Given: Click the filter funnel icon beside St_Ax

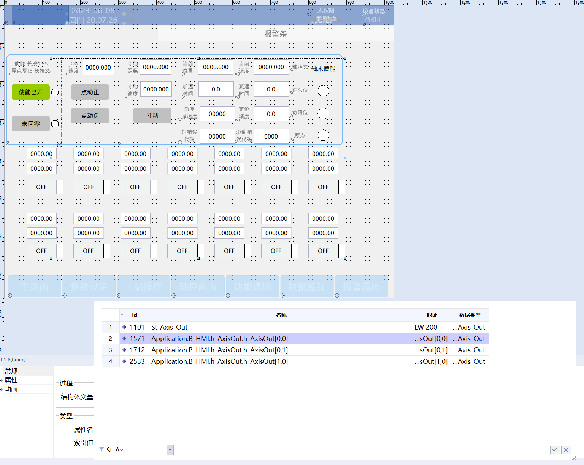Looking at the screenshot, I should [x=102, y=449].
